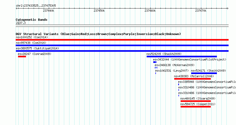The width and height of the screenshot is (236, 125).
Task: Click the blue nsv524209 gain bar
Action: pyautogui.click(x=182, y=57)
